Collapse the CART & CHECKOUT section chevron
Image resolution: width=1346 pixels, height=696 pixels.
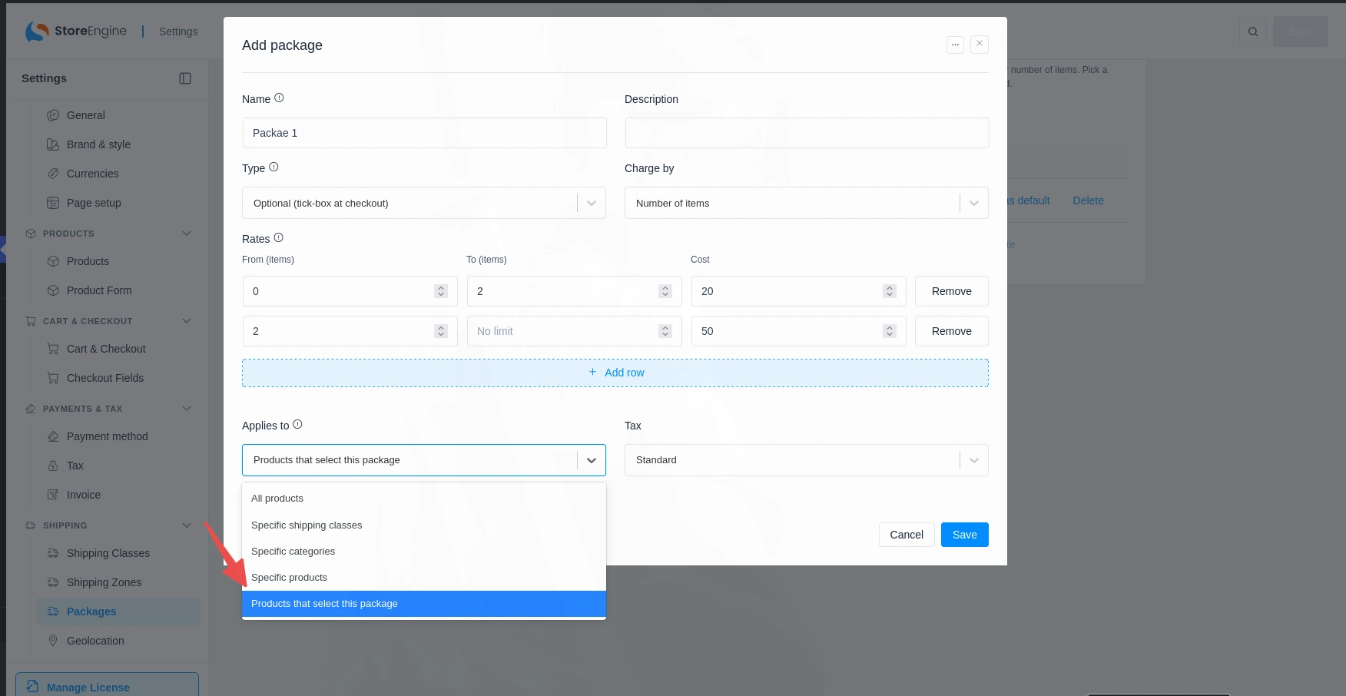tap(187, 321)
